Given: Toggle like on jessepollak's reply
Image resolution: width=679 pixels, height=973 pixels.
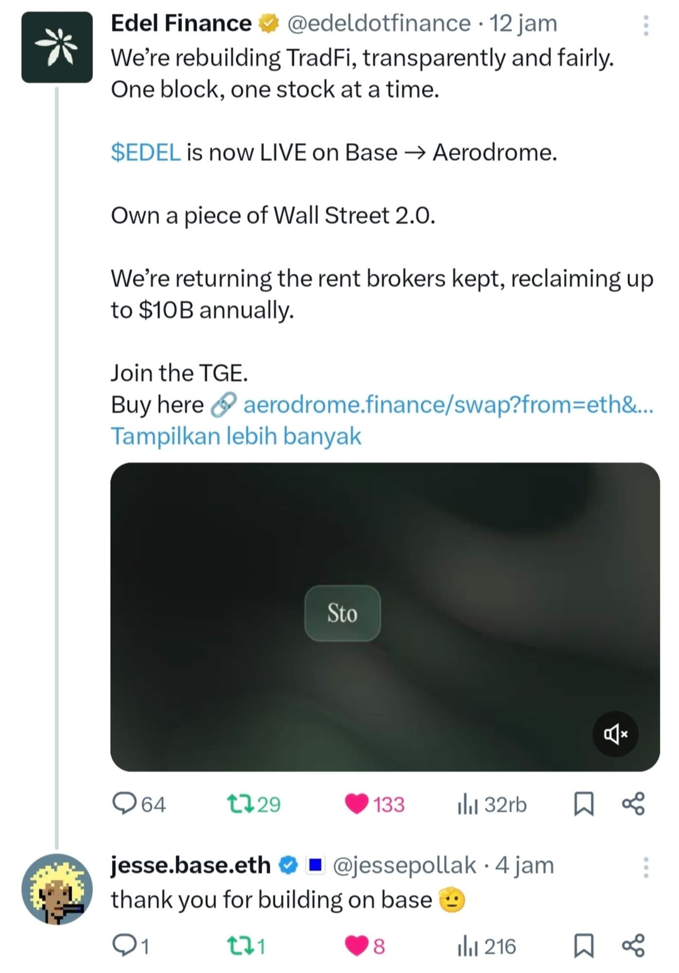Looking at the screenshot, I should click(356, 946).
